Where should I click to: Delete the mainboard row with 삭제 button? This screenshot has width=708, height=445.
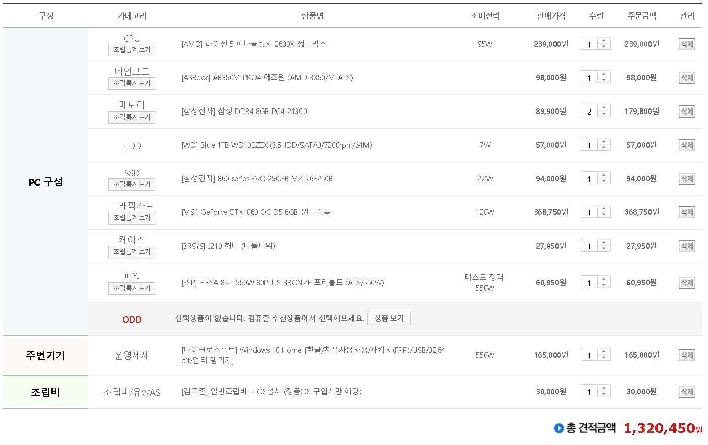[687, 78]
